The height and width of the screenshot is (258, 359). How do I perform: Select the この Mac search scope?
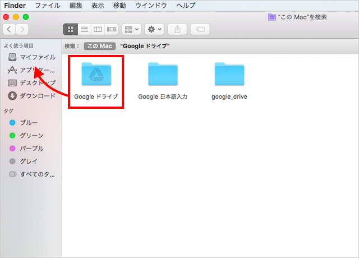[100, 46]
